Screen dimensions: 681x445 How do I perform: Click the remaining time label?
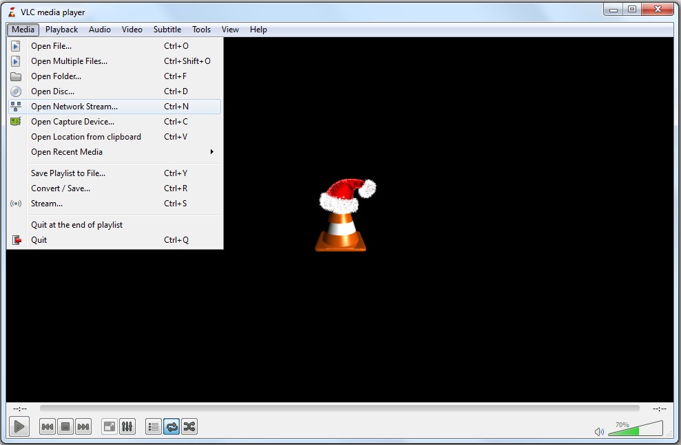659,409
